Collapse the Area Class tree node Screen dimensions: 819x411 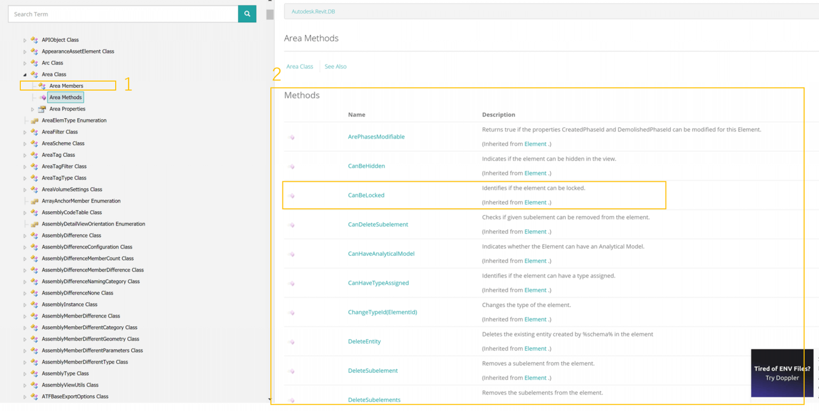[x=25, y=75]
